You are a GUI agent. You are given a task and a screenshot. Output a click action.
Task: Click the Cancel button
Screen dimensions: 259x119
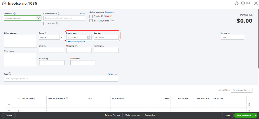[x=9, y=115]
